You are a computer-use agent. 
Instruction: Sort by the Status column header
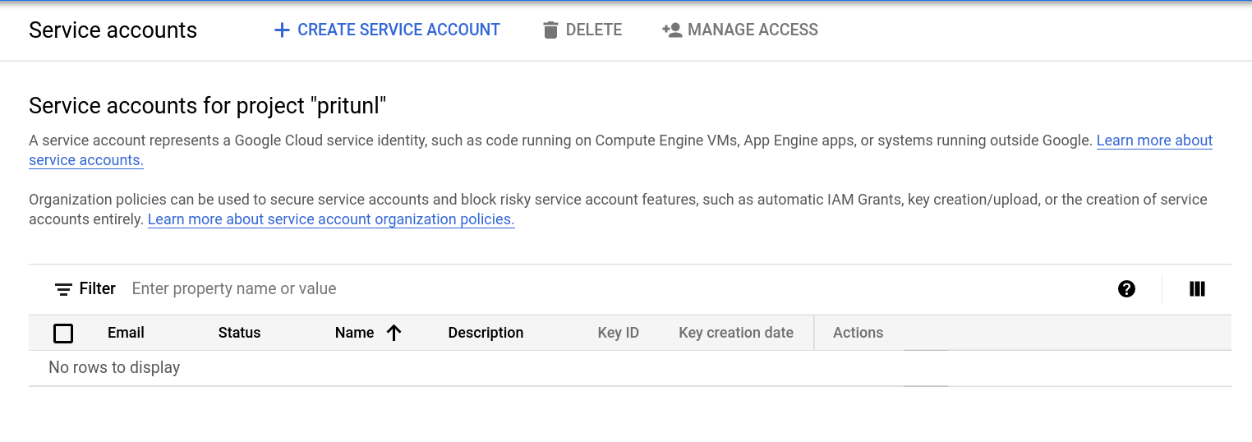pyautogui.click(x=239, y=333)
